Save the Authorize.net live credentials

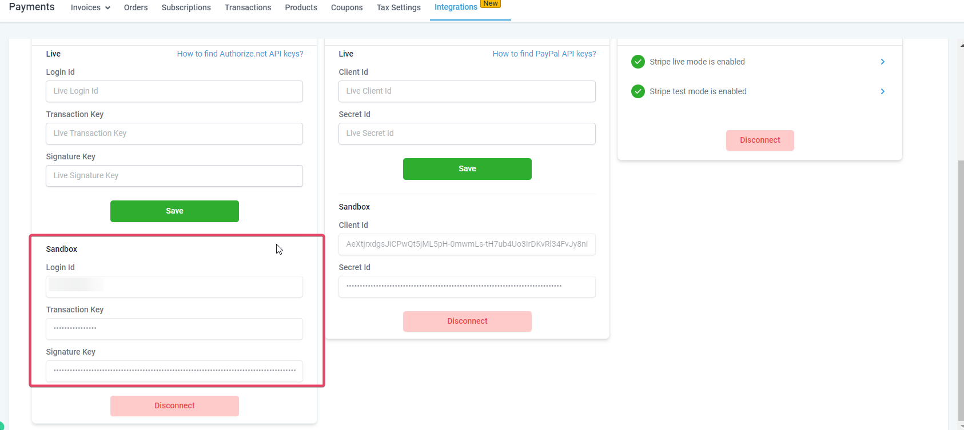pyautogui.click(x=174, y=211)
